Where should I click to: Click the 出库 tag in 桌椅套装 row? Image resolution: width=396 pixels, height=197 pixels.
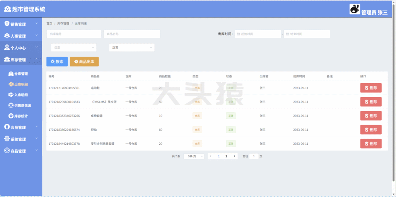(197, 116)
